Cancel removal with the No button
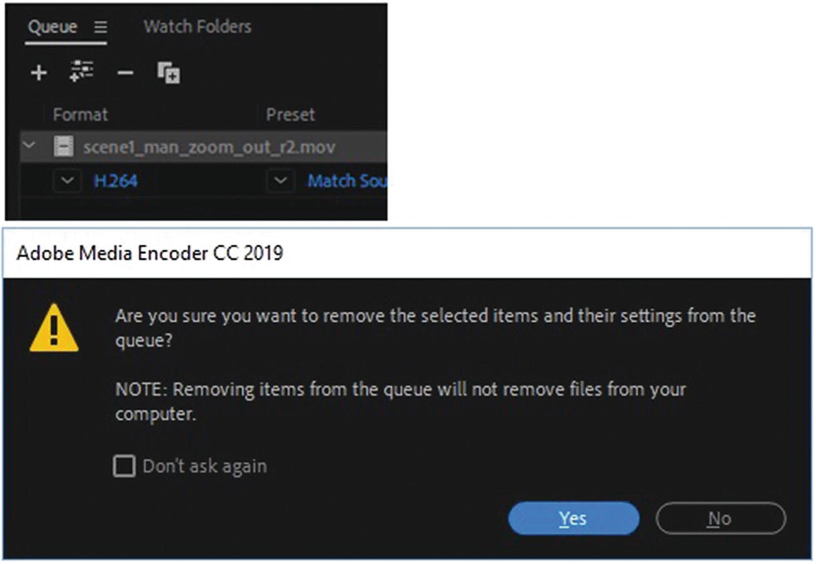Image resolution: width=816 pixels, height=564 pixels. coord(720,518)
